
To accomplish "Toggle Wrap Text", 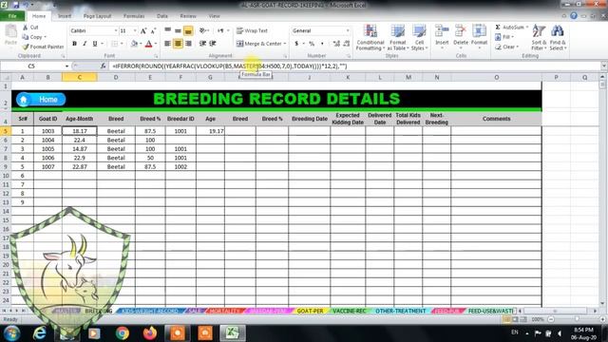I will pyautogui.click(x=252, y=30).
